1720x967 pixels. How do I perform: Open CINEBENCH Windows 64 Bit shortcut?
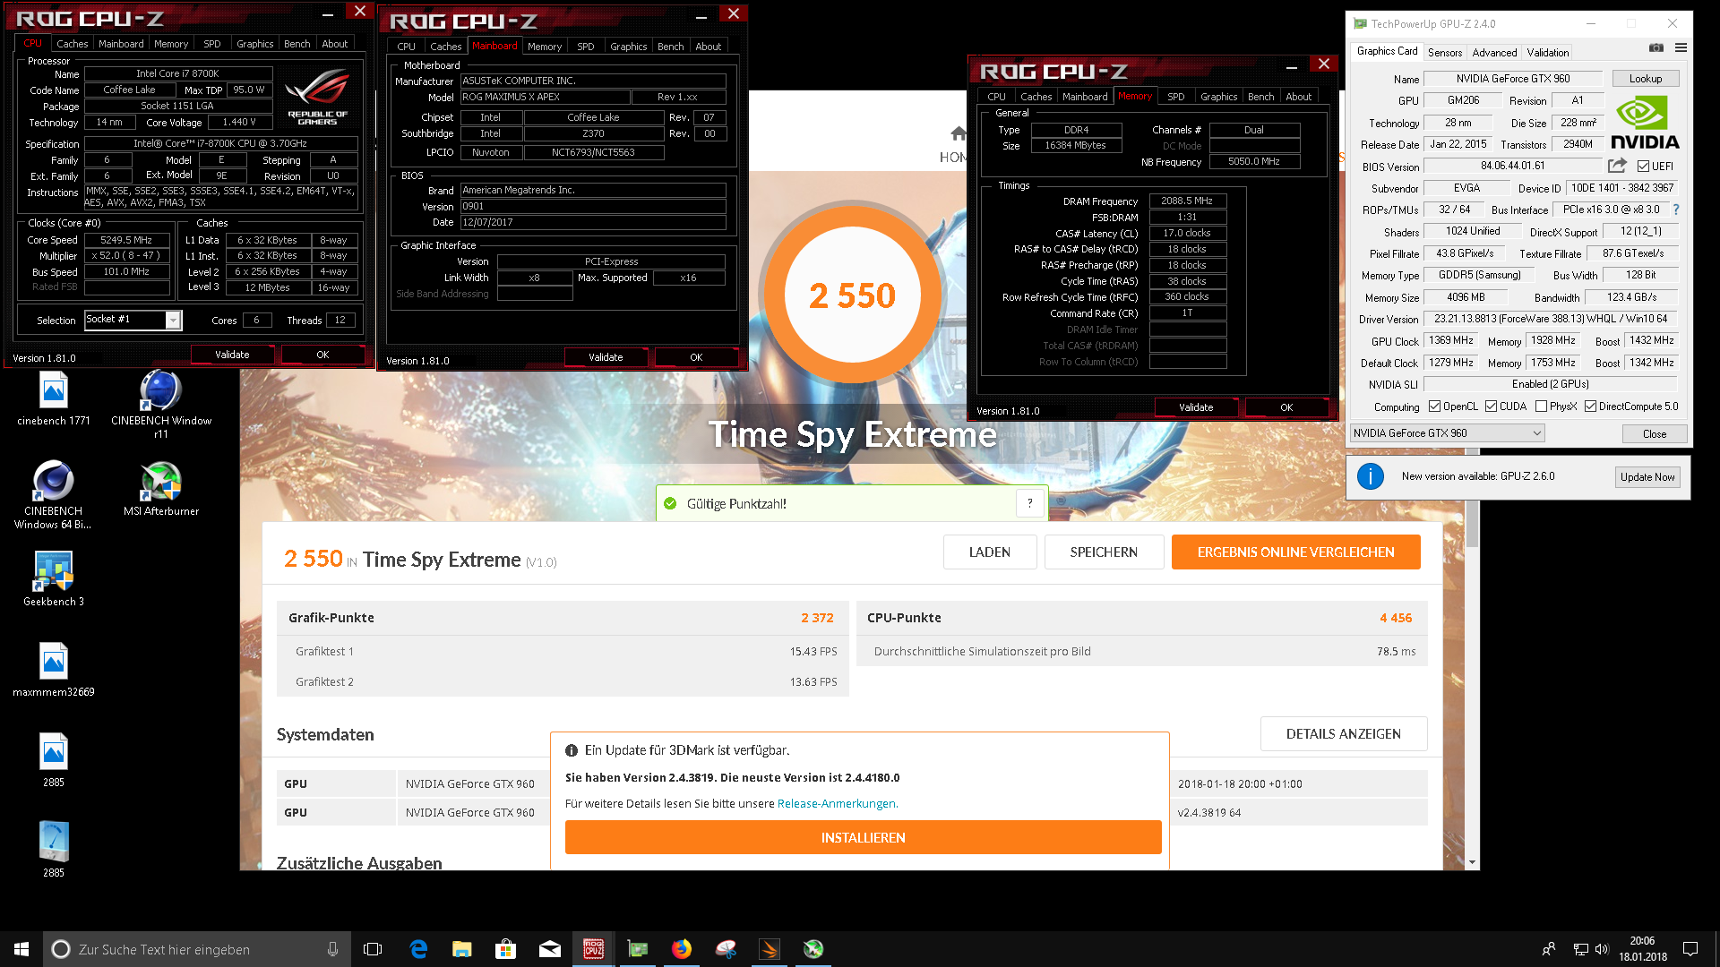click(x=54, y=495)
